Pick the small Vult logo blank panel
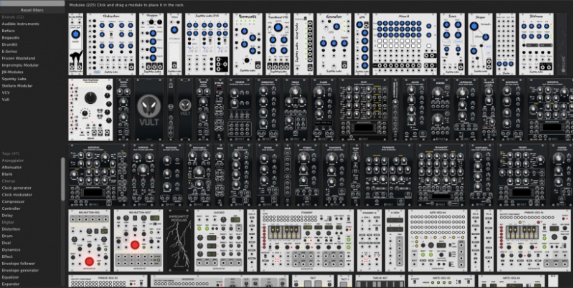Image resolution: width=574 pixels, height=288 pixels. coord(185,110)
